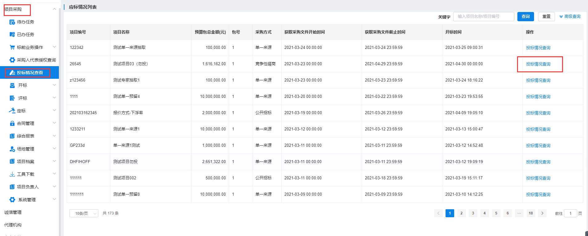Image resolution: width=588 pixels, height=236 pixels.
Task: Open the 诚信管理 menu item
Action: pyautogui.click(x=13, y=212)
